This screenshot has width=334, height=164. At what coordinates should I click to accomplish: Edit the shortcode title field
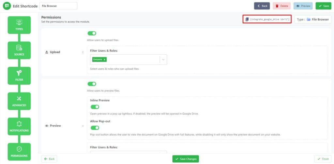[58, 6]
